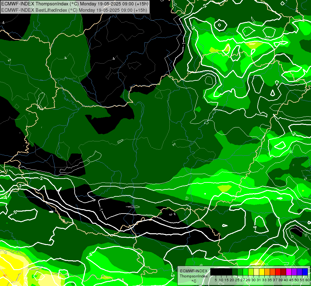
Task: Click the -5 contour label on the map
Action: (x=15, y=212)
